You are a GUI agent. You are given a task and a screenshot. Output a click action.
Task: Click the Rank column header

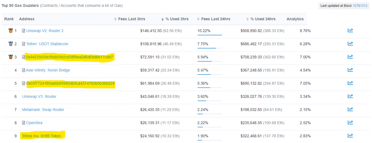pyautogui.click(x=9, y=19)
